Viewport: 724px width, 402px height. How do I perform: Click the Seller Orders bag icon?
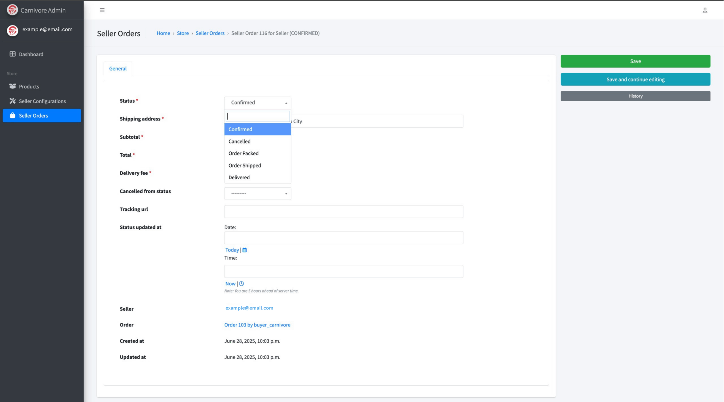[12, 115]
